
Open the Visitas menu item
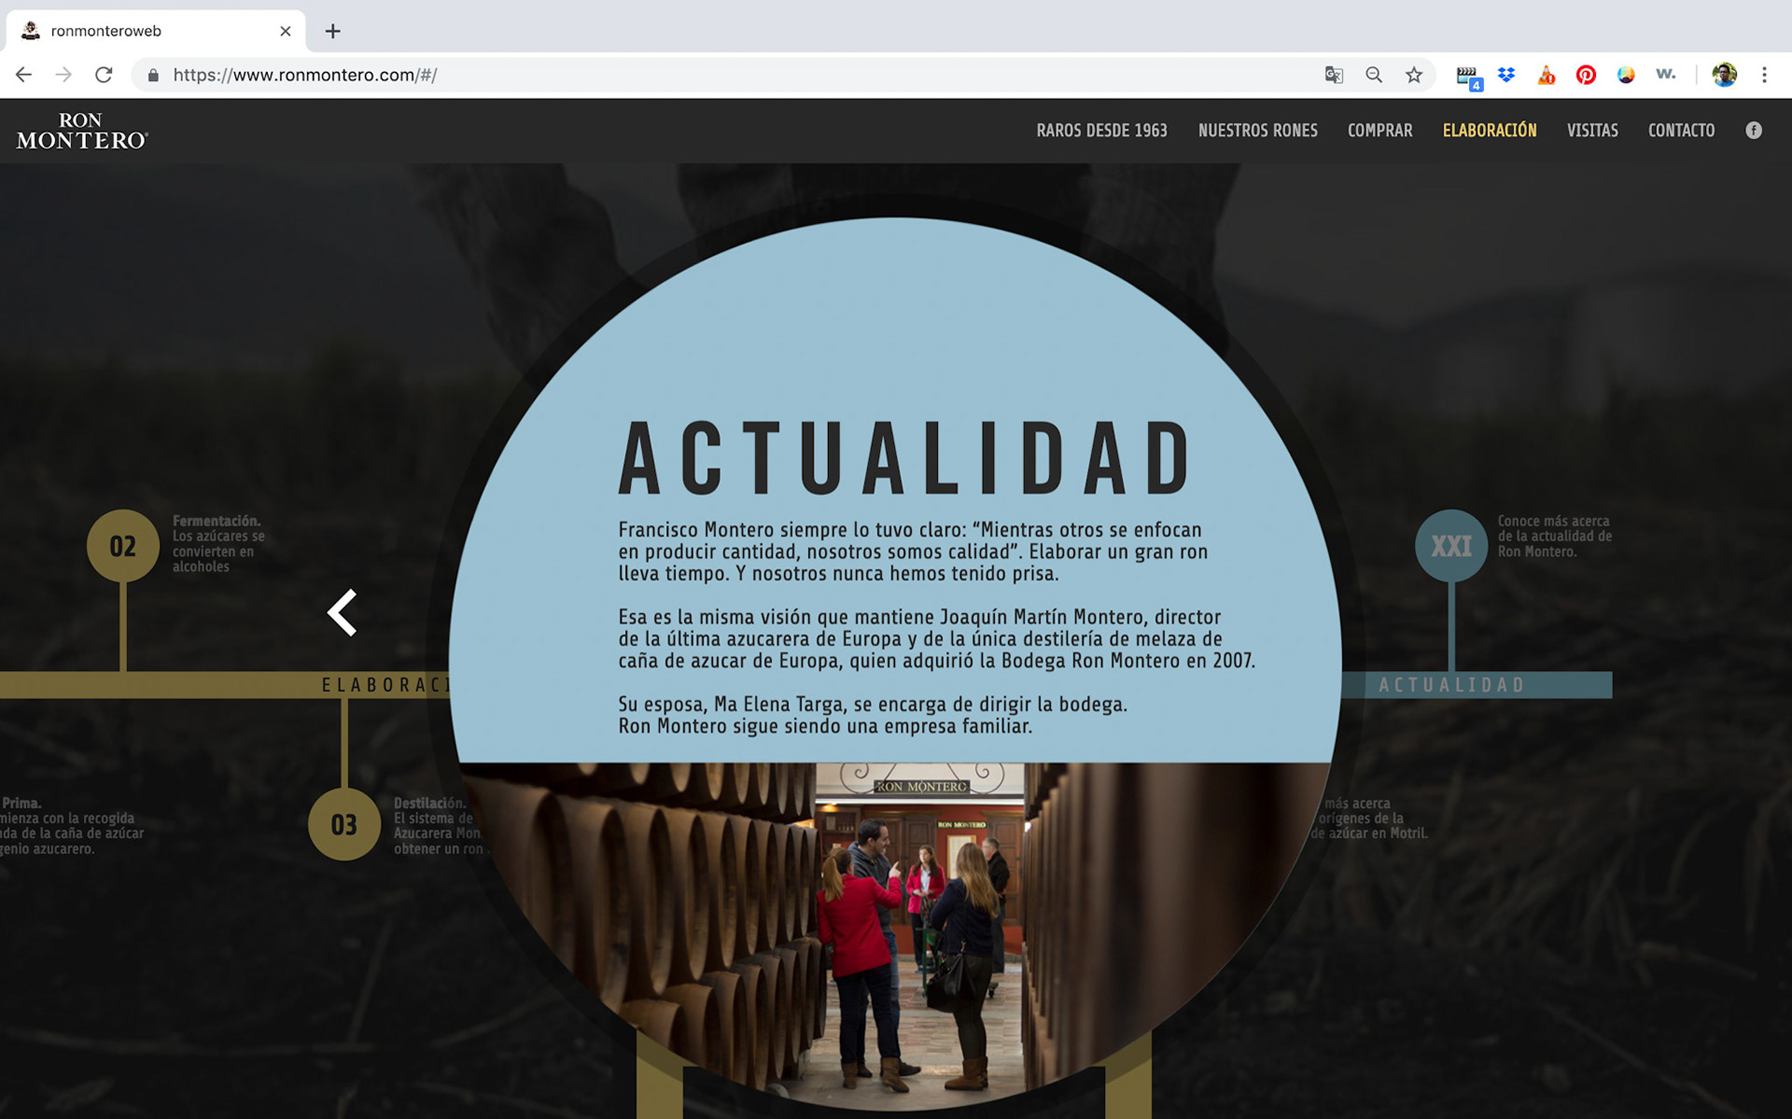pos(1592,131)
